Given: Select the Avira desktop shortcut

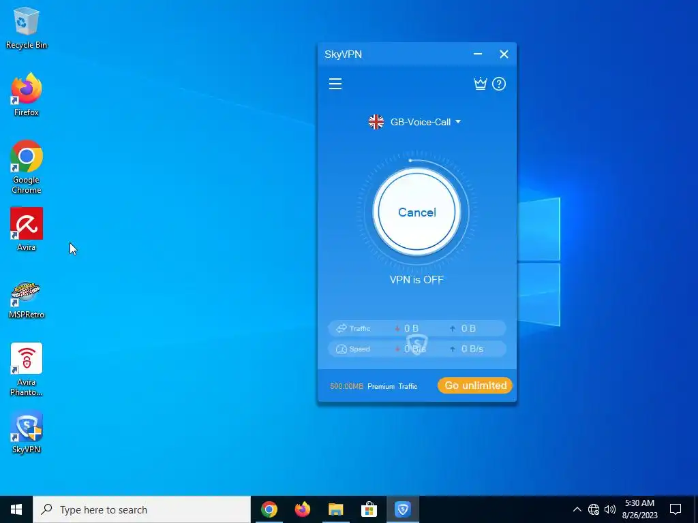Looking at the screenshot, I should coord(27,229).
